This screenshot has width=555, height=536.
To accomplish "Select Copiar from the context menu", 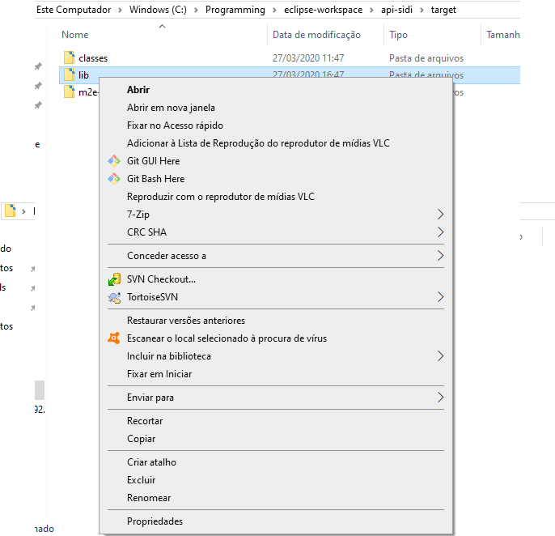I will (141, 439).
